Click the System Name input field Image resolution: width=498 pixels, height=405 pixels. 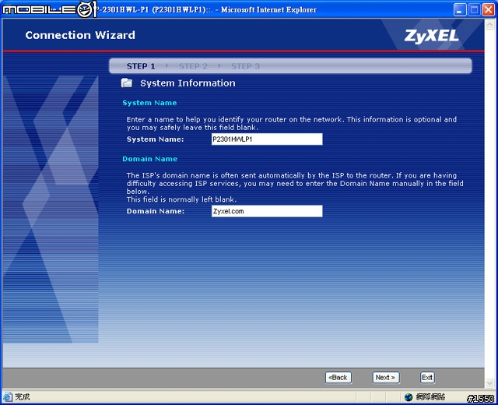point(267,139)
